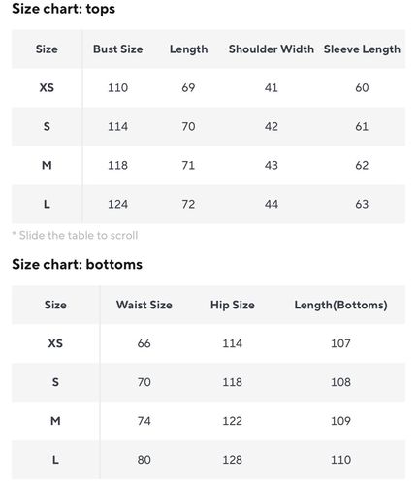
Task: Select the Bust Size column header
Action: tap(118, 49)
